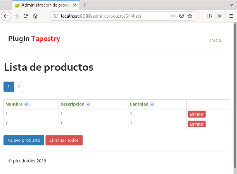This screenshot has height=174, width=237.
Task: Toggle sort on Descripcion column
Action: pos(88,104)
